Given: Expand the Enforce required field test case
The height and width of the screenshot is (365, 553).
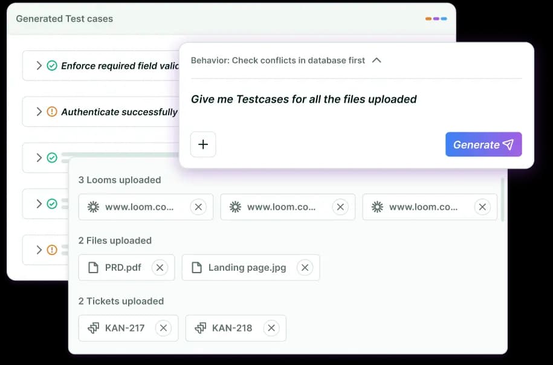Looking at the screenshot, I should click(x=39, y=66).
